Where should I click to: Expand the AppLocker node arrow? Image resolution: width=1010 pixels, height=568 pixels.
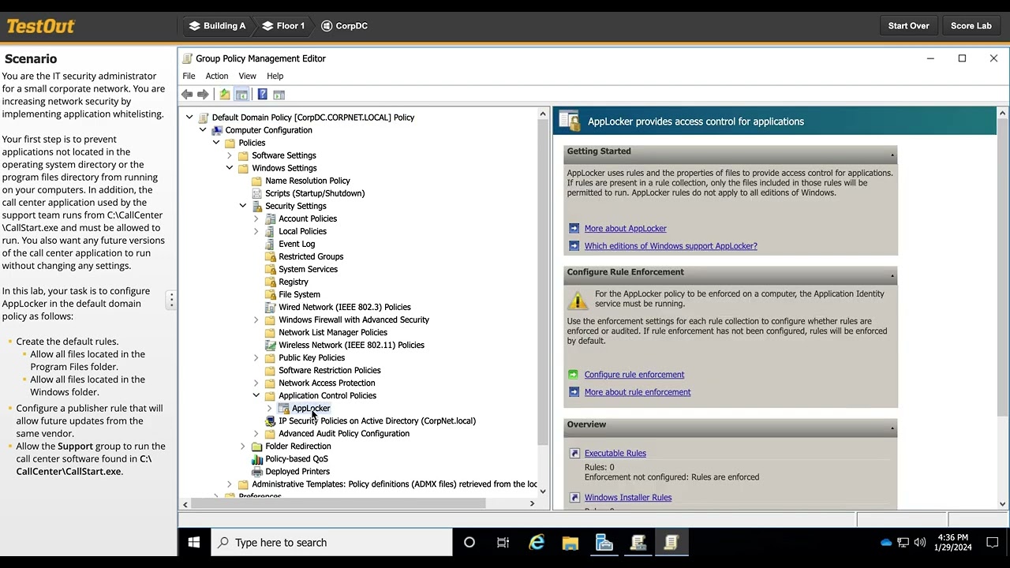[x=270, y=408]
